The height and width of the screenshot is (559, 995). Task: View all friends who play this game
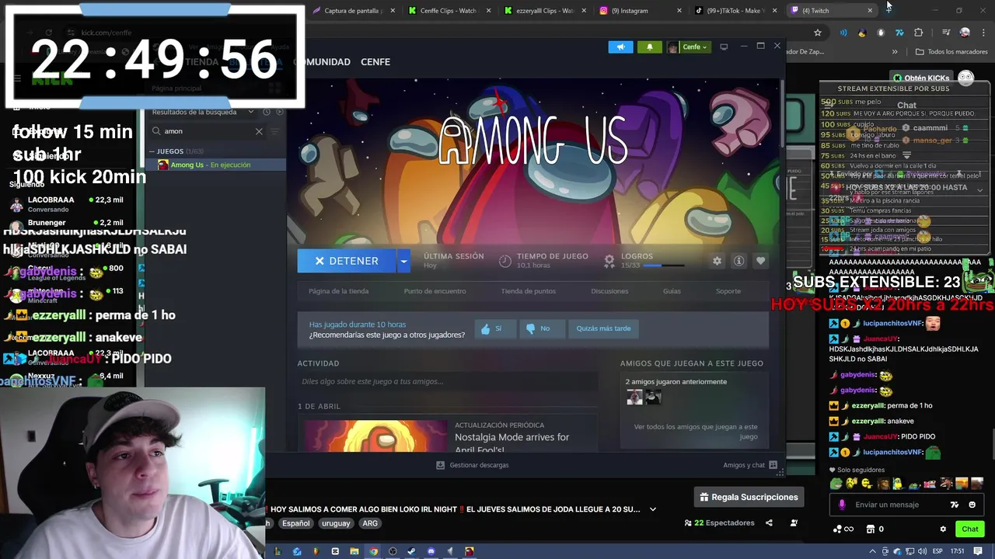[x=695, y=432]
